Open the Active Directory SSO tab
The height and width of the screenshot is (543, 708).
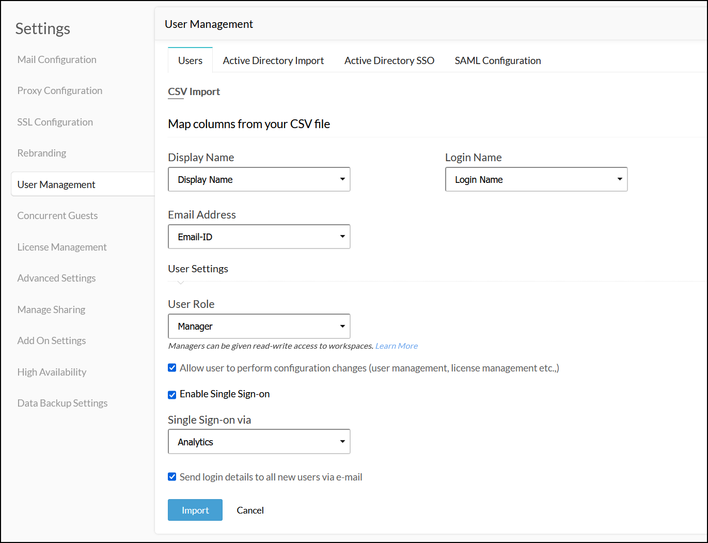point(389,60)
